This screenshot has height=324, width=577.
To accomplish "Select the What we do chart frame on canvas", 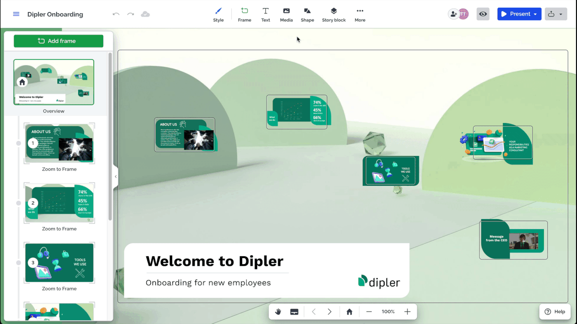I will pyautogui.click(x=297, y=112).
